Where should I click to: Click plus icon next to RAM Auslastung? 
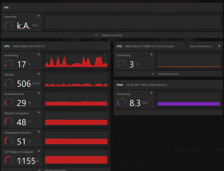click(x=151, y=93)
